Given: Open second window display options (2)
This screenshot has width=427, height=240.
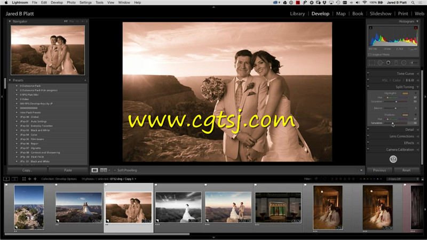Looking at the screenshot, I should coord(15,179).
